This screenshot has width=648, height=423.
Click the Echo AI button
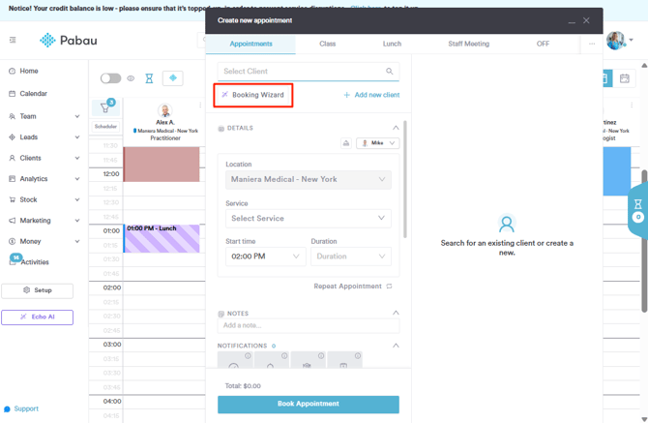point(37,317)
